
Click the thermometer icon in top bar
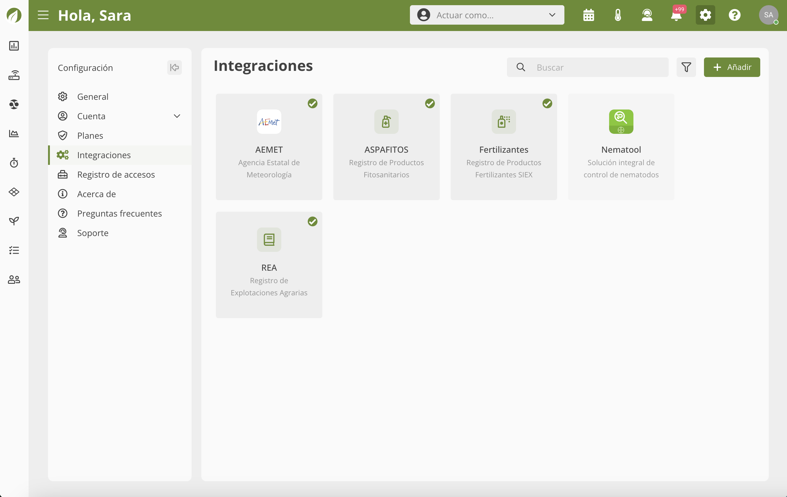[x=618, y=15]
